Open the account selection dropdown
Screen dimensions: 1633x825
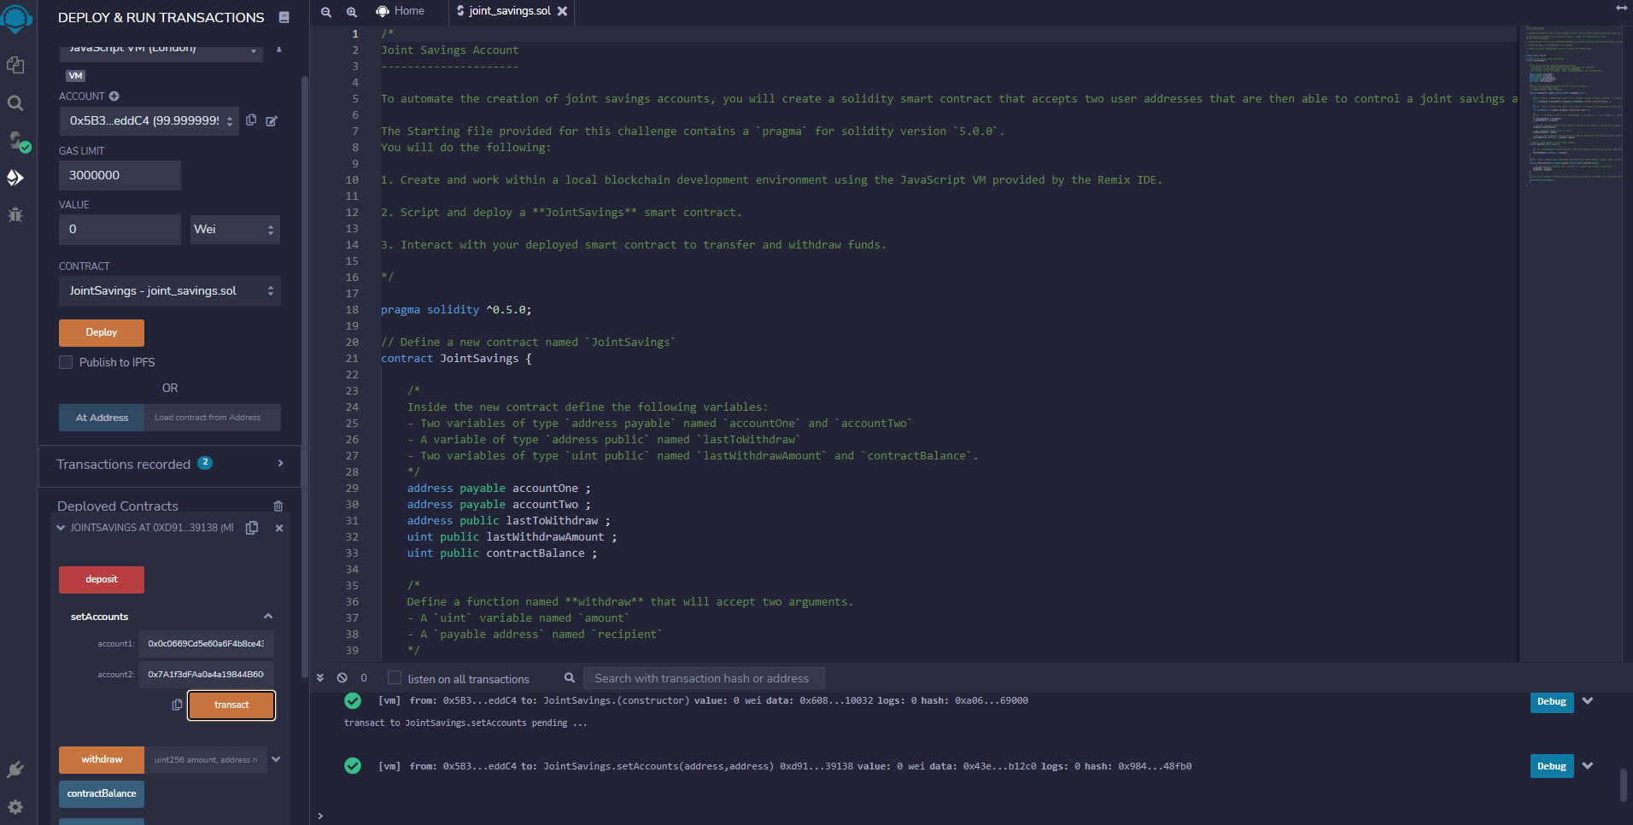tap(149, 120)
